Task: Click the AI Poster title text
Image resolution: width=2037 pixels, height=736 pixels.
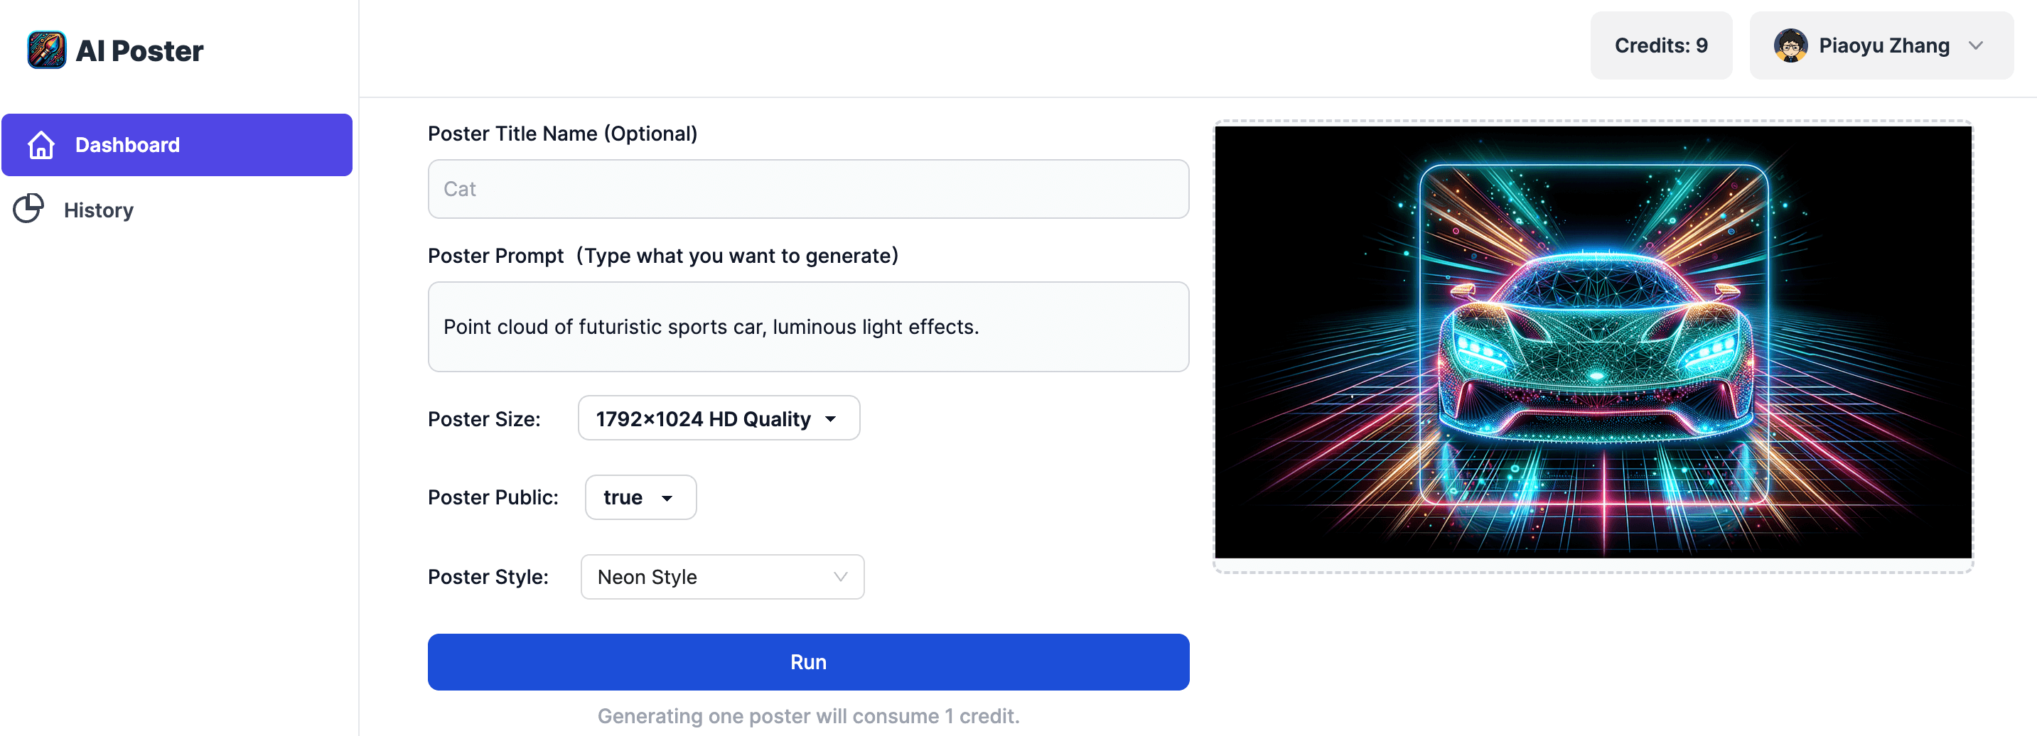Action: coord(139,50)
